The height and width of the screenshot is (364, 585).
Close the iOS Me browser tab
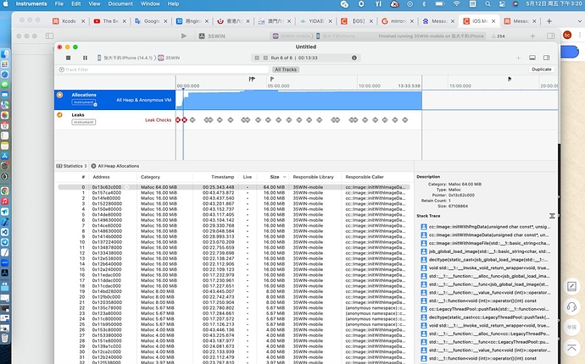[x=493, y=21]
